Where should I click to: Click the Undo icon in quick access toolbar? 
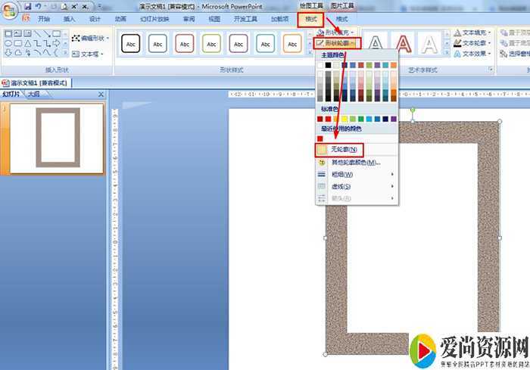click(39, 6)
